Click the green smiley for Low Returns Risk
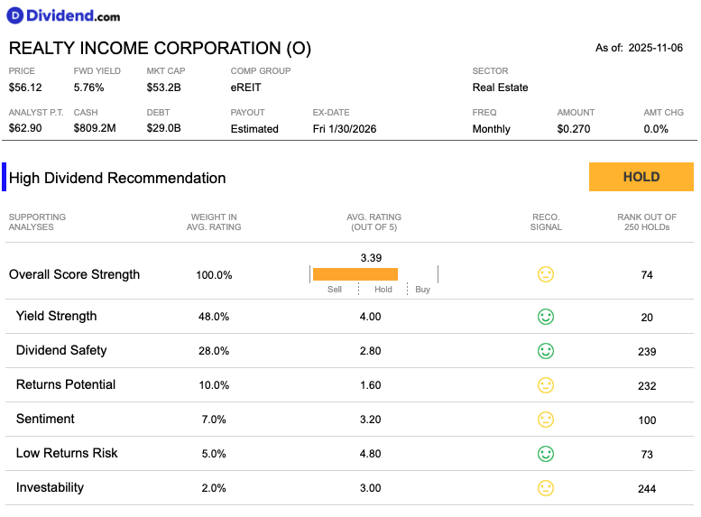 [x=546, y=454]
